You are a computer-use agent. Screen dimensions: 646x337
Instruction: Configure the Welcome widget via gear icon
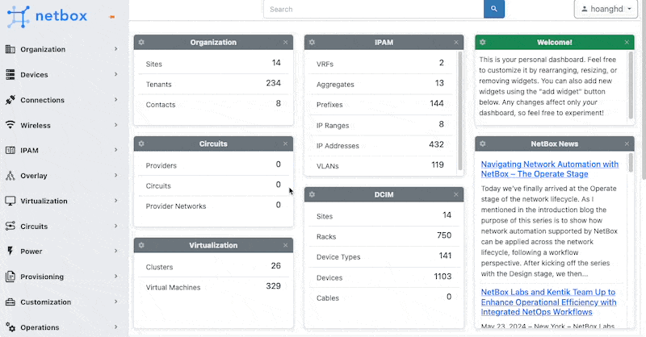click(483, 43)
